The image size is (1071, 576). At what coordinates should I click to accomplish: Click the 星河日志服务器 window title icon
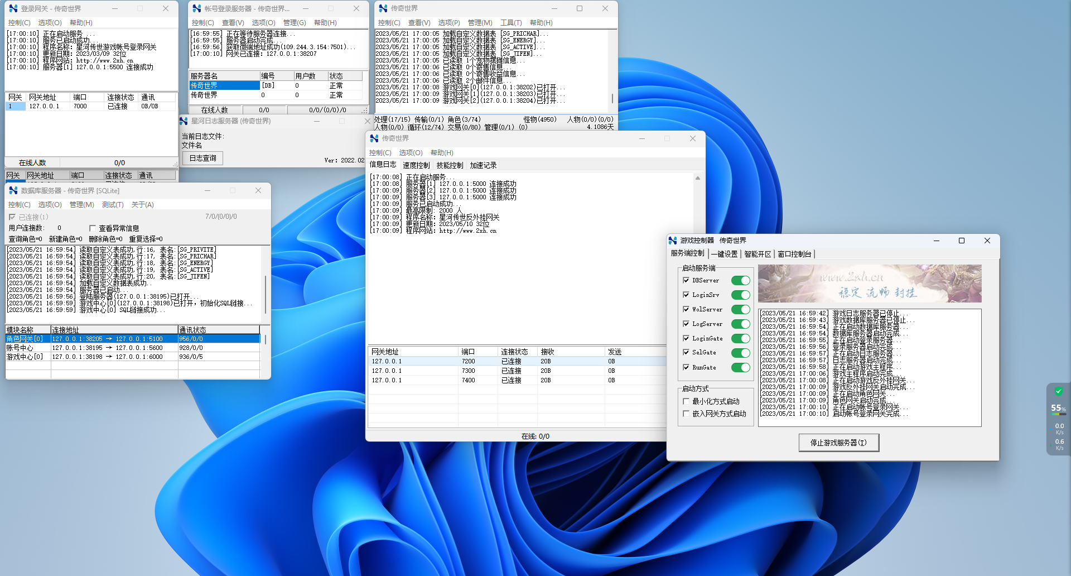pos(184,121)
